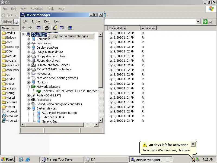Select Network adapters category icon
Image resolution: width=217 pixels, height=163 pixels.
tap(33, 87)
